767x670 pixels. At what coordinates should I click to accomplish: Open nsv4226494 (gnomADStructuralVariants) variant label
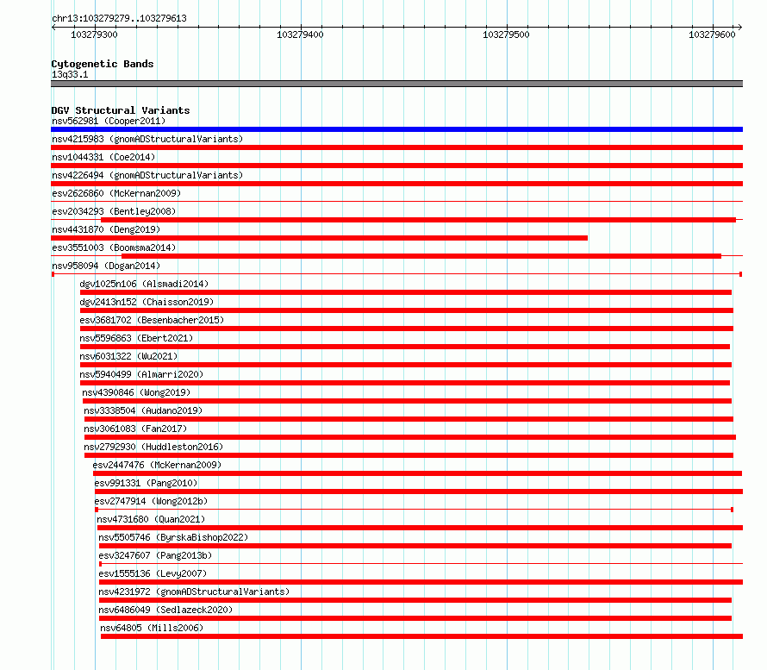point(147,175)
